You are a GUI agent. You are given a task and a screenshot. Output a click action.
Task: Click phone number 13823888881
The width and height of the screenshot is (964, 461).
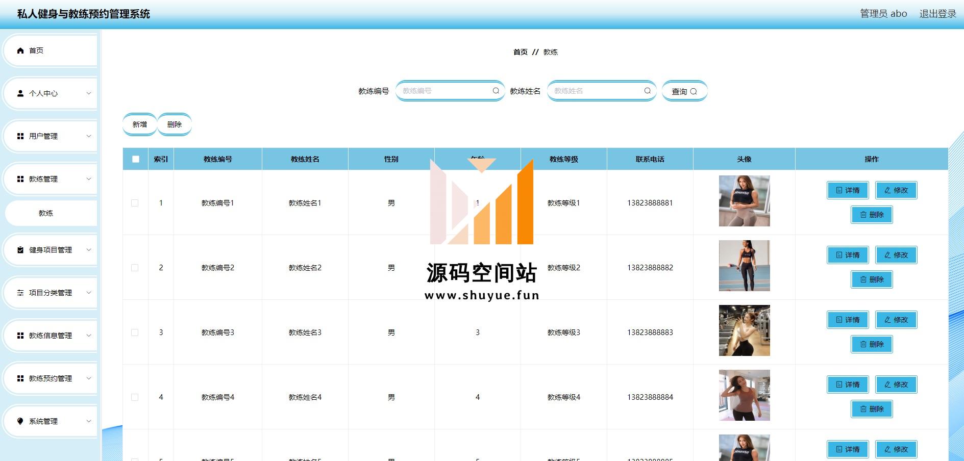[650, 203]
